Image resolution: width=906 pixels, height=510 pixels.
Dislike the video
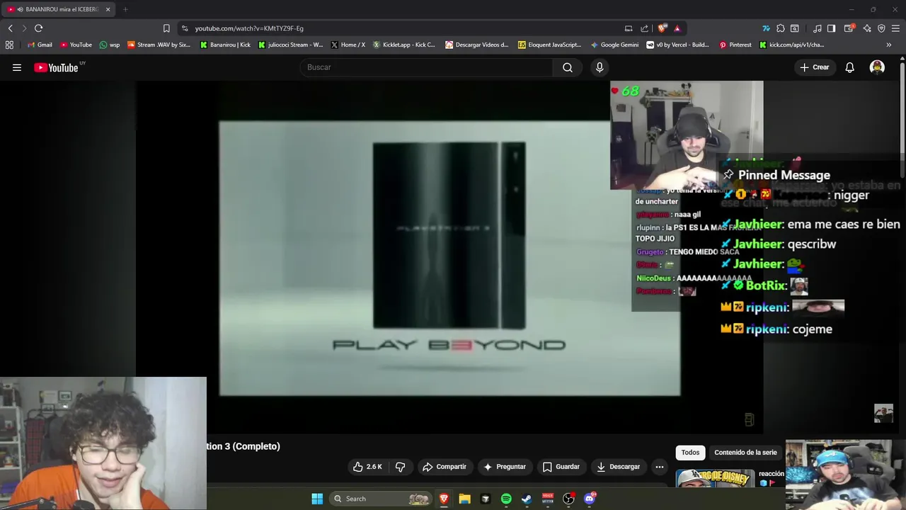[x=400, y=467]
